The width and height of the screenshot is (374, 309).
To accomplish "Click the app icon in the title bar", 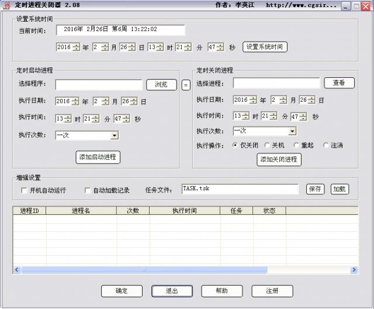I will pyautogui.click(x=6, y=5).
